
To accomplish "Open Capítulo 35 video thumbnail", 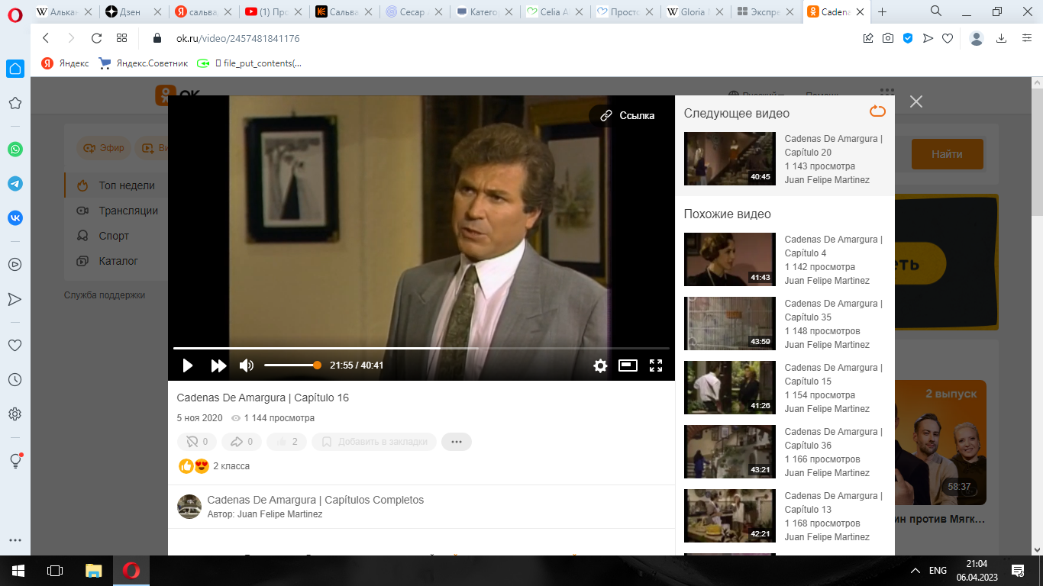I will point(729,324).
